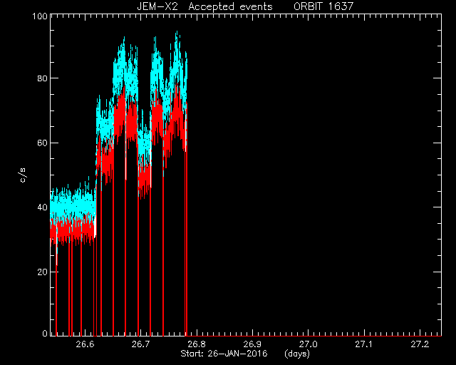The image size is (456, 365).
Task: Click the (days) unit label
Action: pyautogui.click(x=297, y=354)
